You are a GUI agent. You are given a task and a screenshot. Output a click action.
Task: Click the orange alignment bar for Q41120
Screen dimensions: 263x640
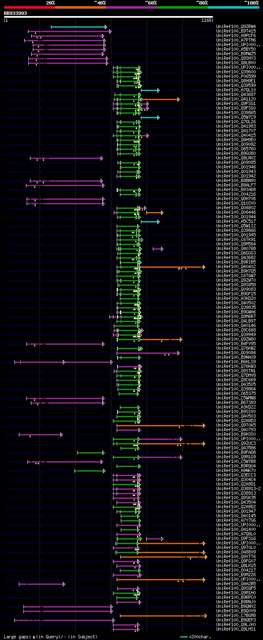[161, 99]
